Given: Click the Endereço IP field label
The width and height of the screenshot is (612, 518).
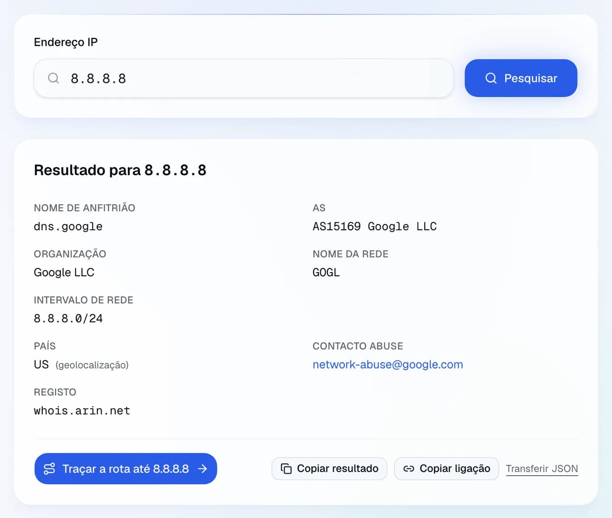Looking at the screenshot, I should pyautogui.click(x=66, y=42).
